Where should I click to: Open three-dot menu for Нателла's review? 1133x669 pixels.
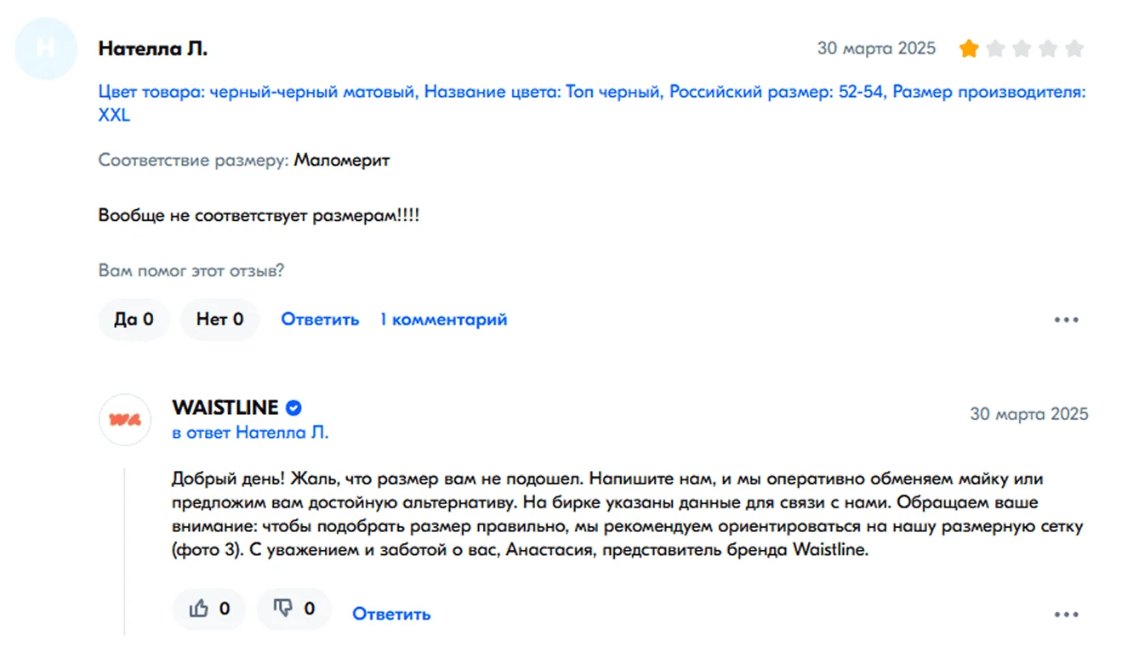1066,320
